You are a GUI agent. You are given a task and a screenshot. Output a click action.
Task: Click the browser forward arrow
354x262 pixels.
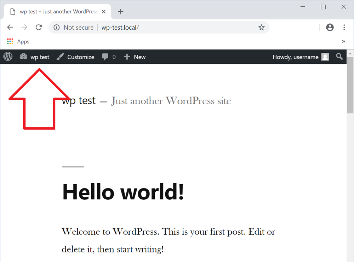pos(24,27)
